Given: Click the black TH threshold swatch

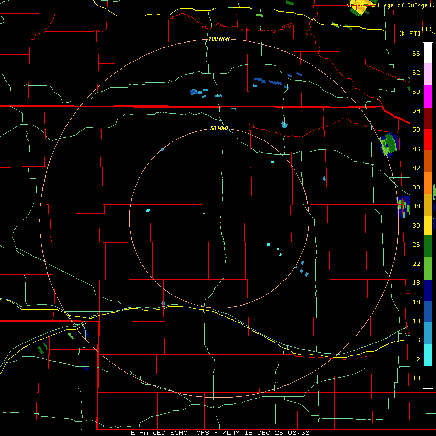Looking at the screenshot, I should click(428, 377).
